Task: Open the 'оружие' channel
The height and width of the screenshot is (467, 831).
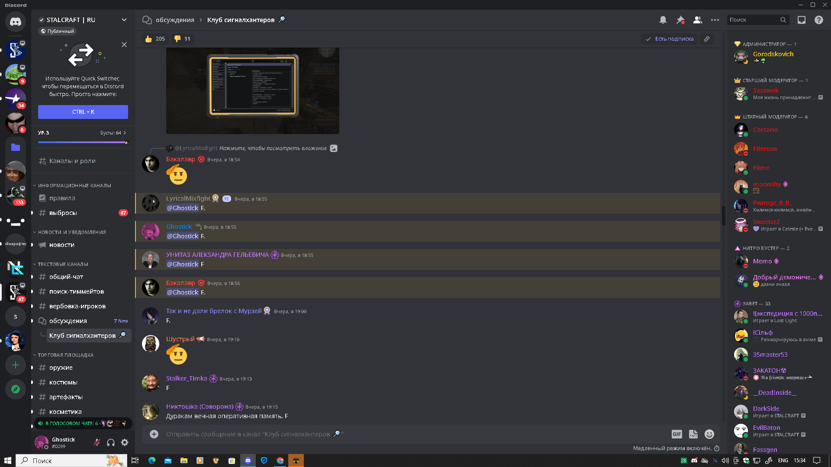Action: tap(83, 368)
